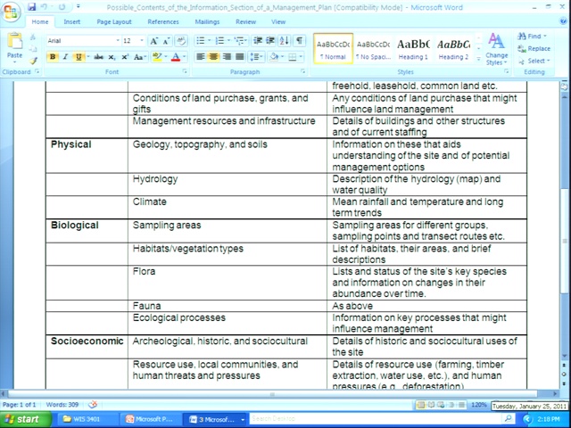The width and height of the screenshot is (571, 428).
Task: Toggle Italic formatting
Action: [x=65, y=57]
